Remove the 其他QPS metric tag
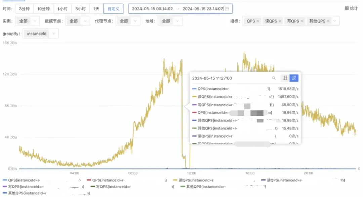Image resolution: width=363 pixels, height=197 pixels. pos(328,21)
